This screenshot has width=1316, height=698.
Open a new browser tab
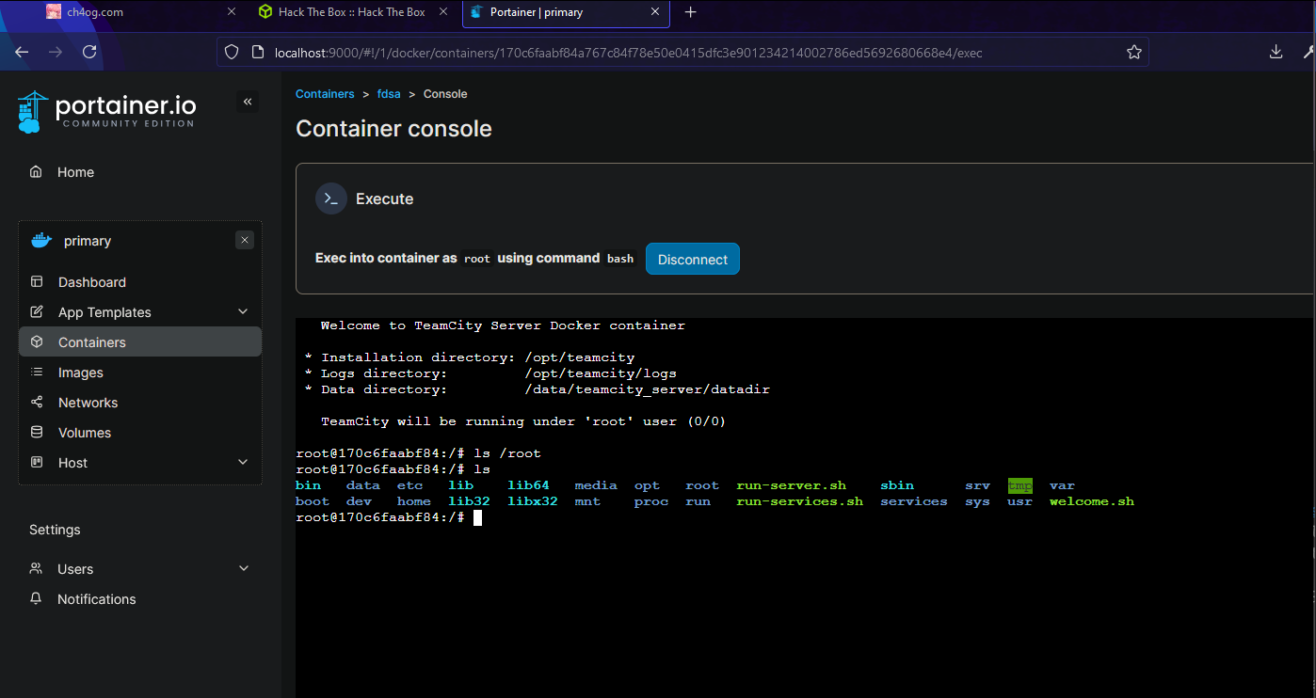tap(691, 12)
